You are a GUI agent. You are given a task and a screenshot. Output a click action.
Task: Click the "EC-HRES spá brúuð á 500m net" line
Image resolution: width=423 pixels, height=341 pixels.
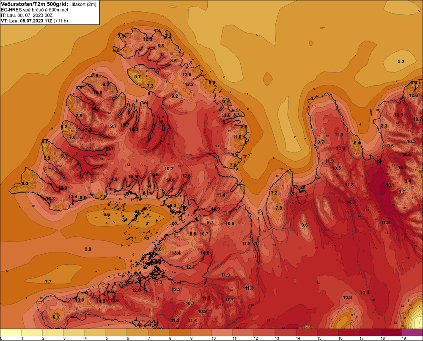coord(35,10)
